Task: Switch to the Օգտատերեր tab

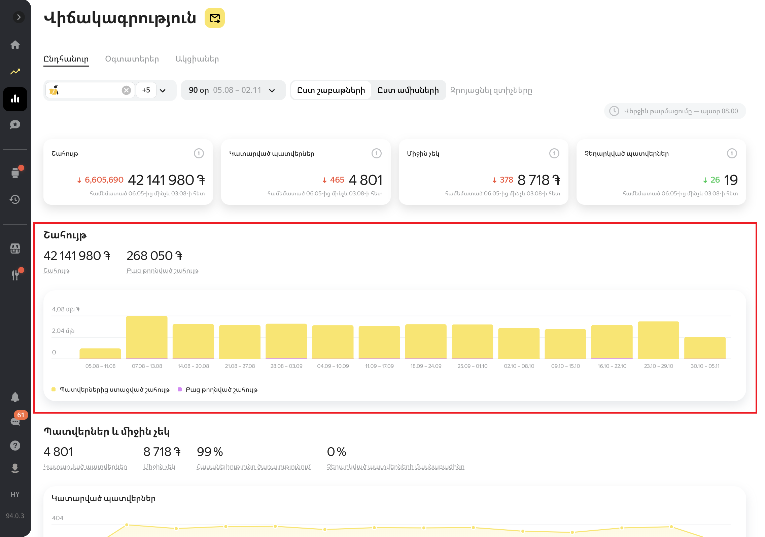Action: point(132,59)
